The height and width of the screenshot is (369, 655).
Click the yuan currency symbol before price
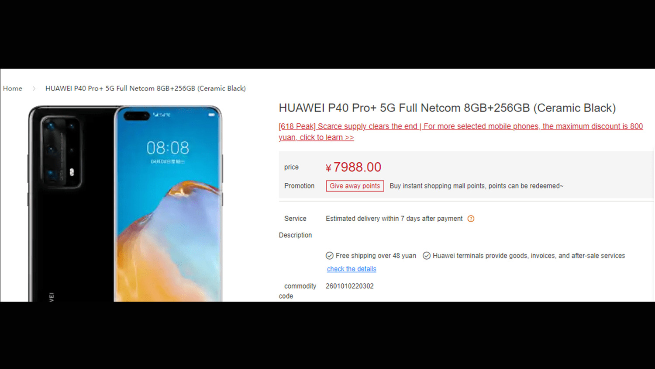click(328, 168)
